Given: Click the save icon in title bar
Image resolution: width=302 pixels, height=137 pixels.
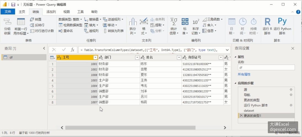Looking at the screenshot, I should point(13,4).
